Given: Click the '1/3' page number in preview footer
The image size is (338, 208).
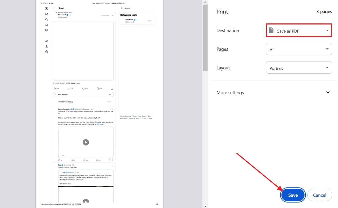Looking at the screenshot, I should coord(157,204).
